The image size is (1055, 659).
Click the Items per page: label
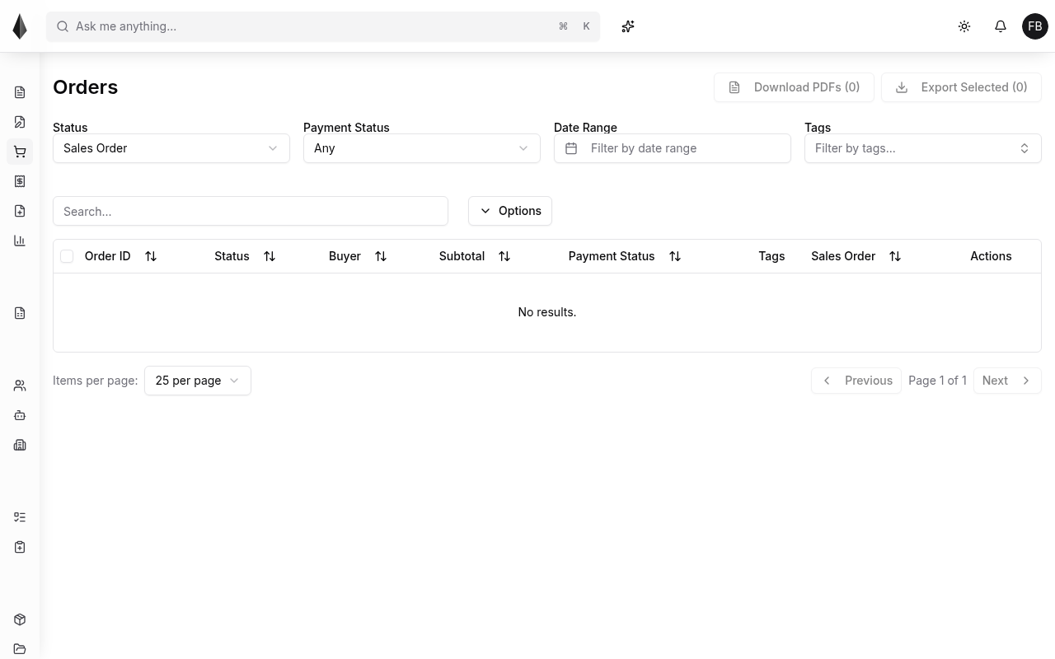[x=95, y=381]
